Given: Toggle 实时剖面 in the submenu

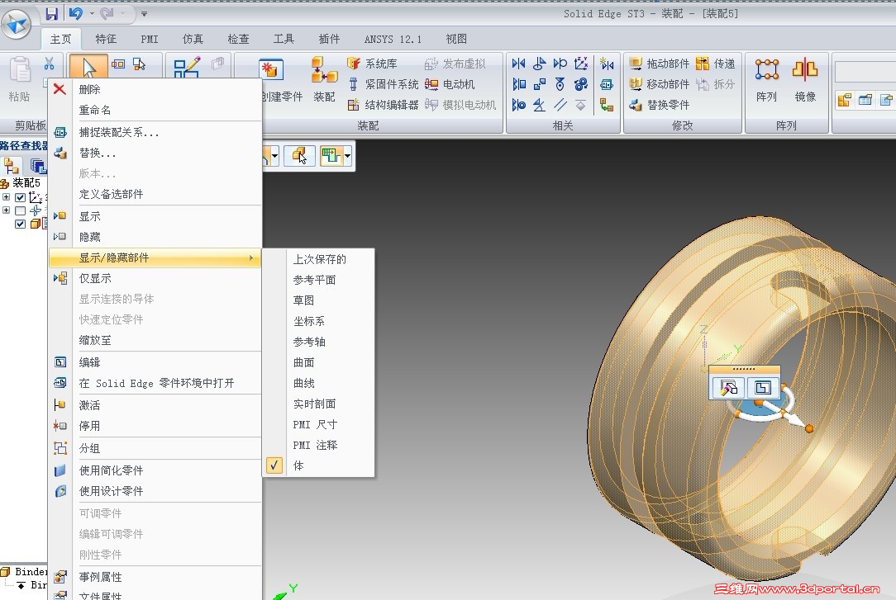Looking at the screenshot, I should pyautogui.click(x=319, y=404).
